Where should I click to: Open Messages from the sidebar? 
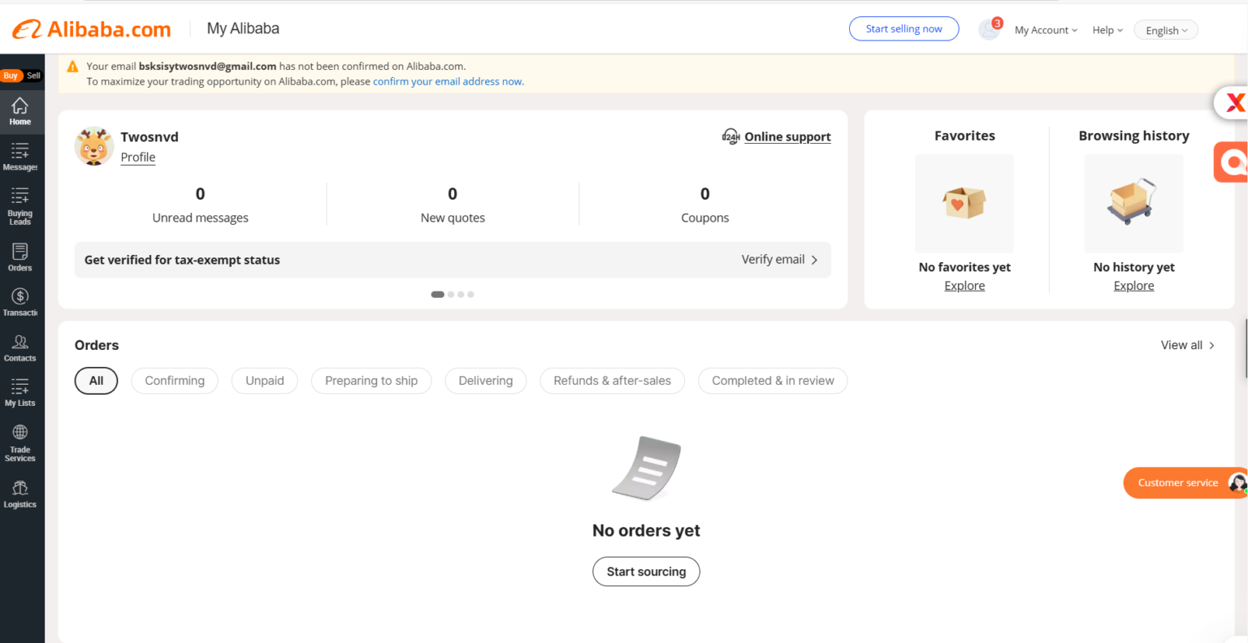pyautogui.click(x=21, y=156)
